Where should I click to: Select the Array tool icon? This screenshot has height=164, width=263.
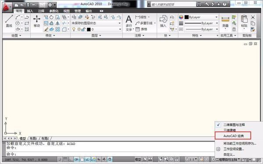[57, 29]
